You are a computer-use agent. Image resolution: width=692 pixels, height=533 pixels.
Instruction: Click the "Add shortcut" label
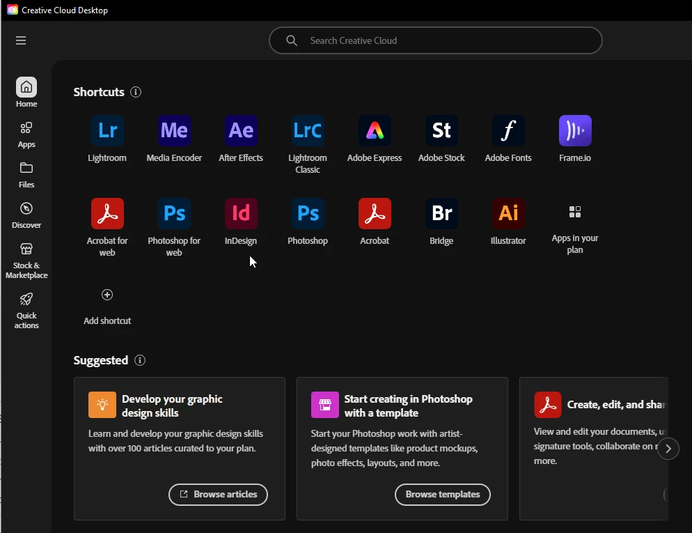pos(107,321)
